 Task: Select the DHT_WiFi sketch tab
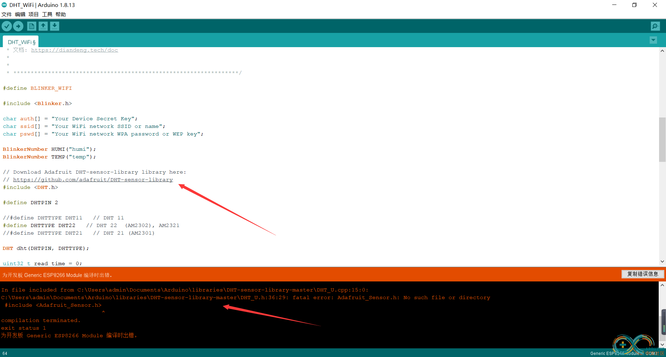coord(21,42)
